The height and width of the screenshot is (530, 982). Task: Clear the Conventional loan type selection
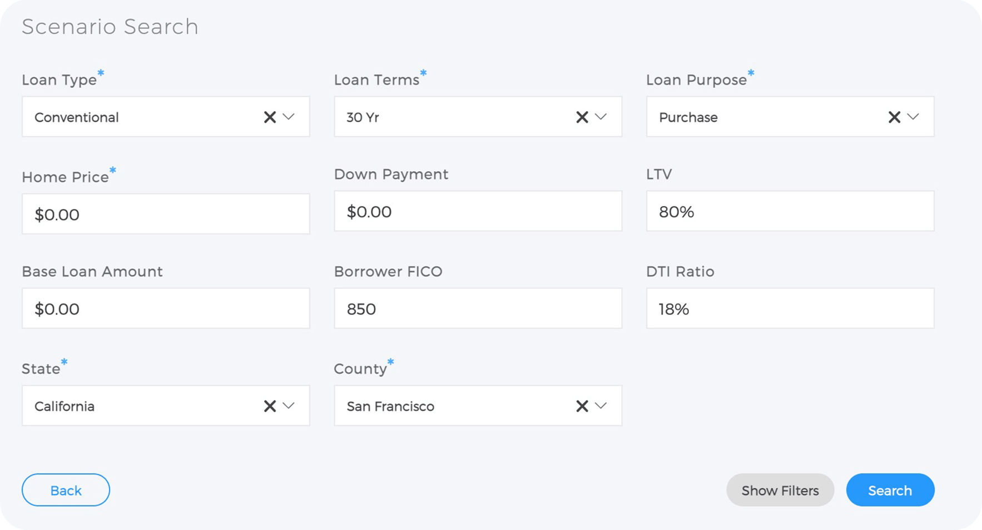click(x=270, y=117)
